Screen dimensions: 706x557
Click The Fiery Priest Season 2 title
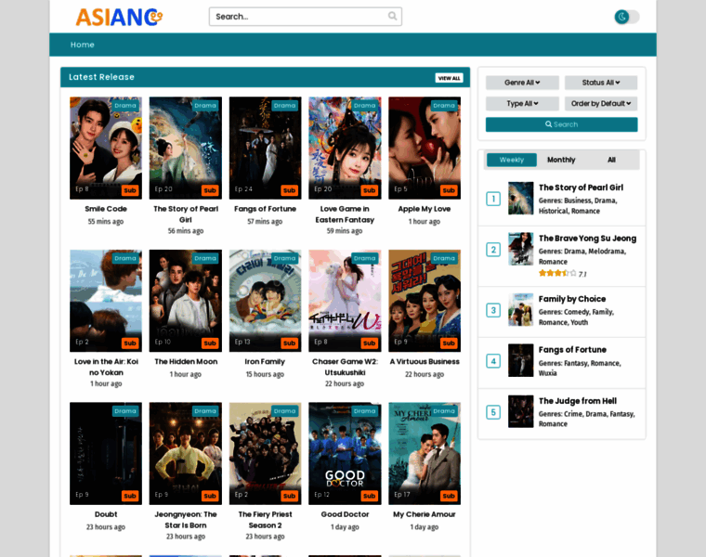265,520
